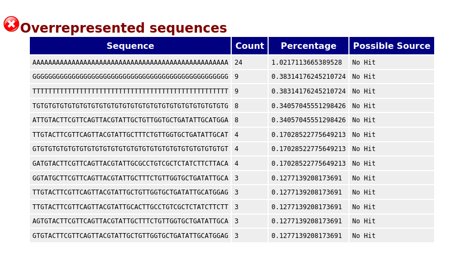Screen dimensions: 464x257
Task: Click sequence starting AGTGTACTTCGTTCAG
Action: 130,221
